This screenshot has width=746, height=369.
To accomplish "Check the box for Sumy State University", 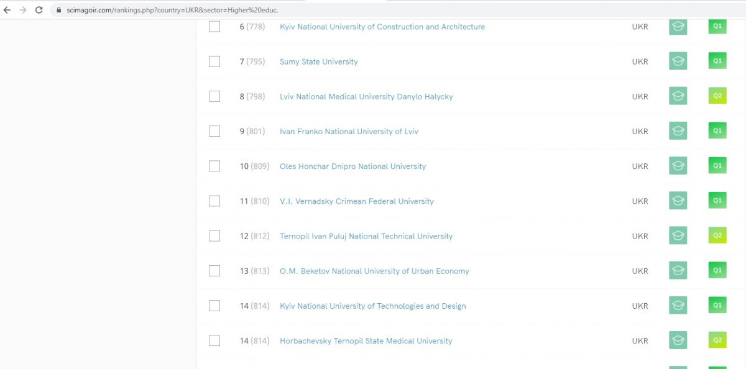I will pos(214,61).
